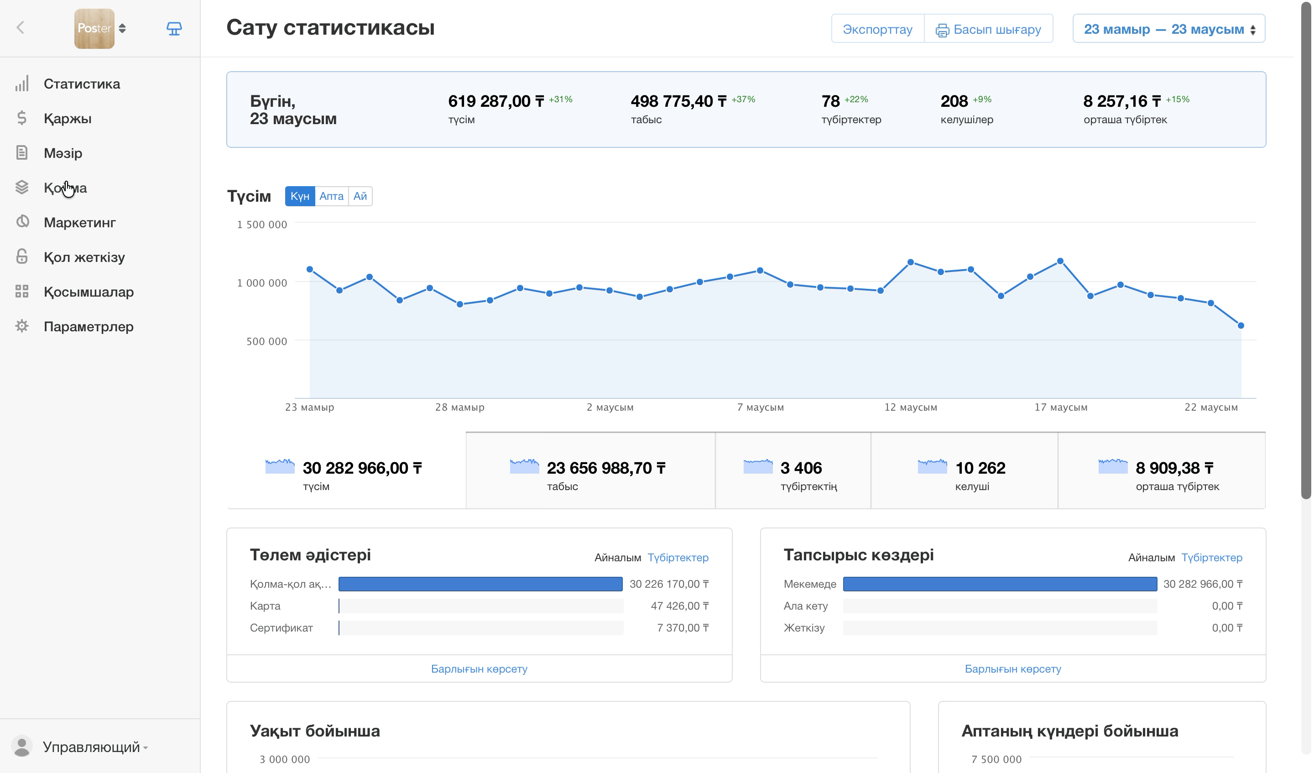Click the Сертификат payment row label
Screen dimensions: 1314x773
282,628
